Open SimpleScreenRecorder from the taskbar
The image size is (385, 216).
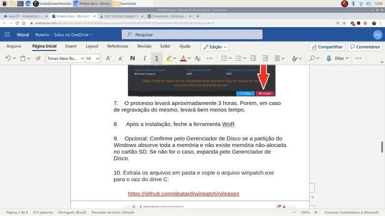(52, 4)
